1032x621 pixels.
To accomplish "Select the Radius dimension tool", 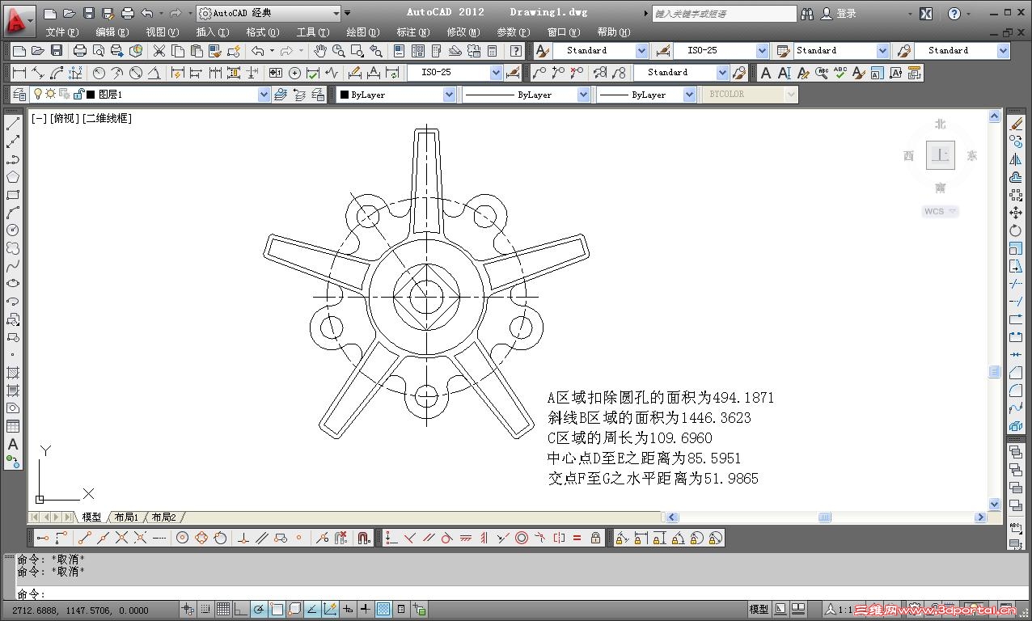I will [99, 73].
